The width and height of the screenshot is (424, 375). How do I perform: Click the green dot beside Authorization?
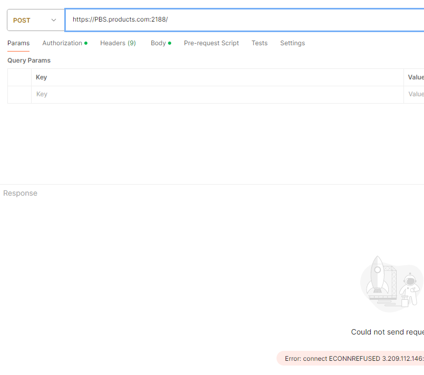pos(86,43)
